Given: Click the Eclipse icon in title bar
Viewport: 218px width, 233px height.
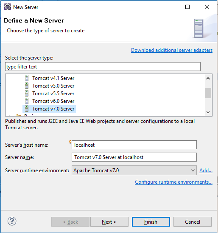Looking at the screenshot, I should [x=8, y=7].
